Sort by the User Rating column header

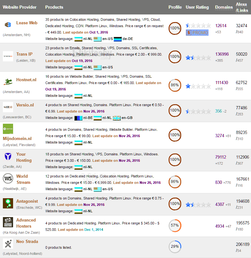[197, 7]
